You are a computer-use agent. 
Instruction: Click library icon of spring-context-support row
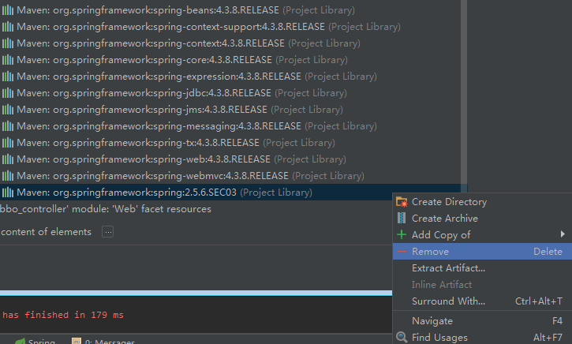8,27
